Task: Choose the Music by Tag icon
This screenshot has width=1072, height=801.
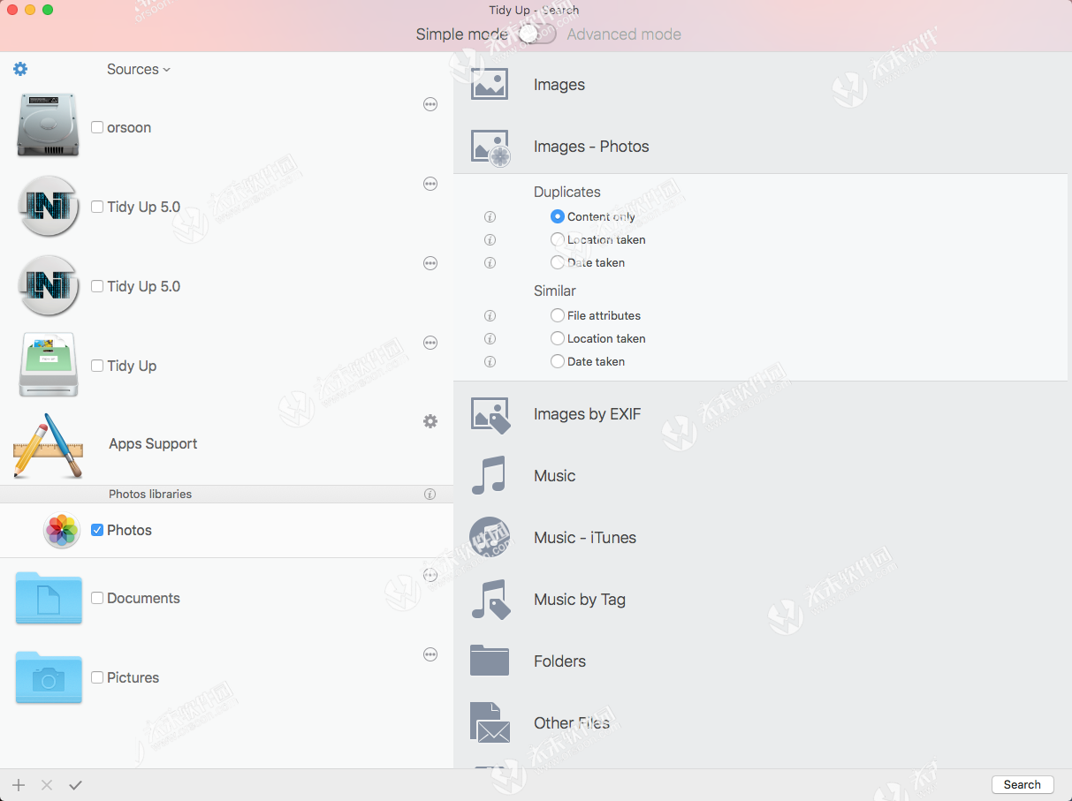Action: [x=490, y=601]
